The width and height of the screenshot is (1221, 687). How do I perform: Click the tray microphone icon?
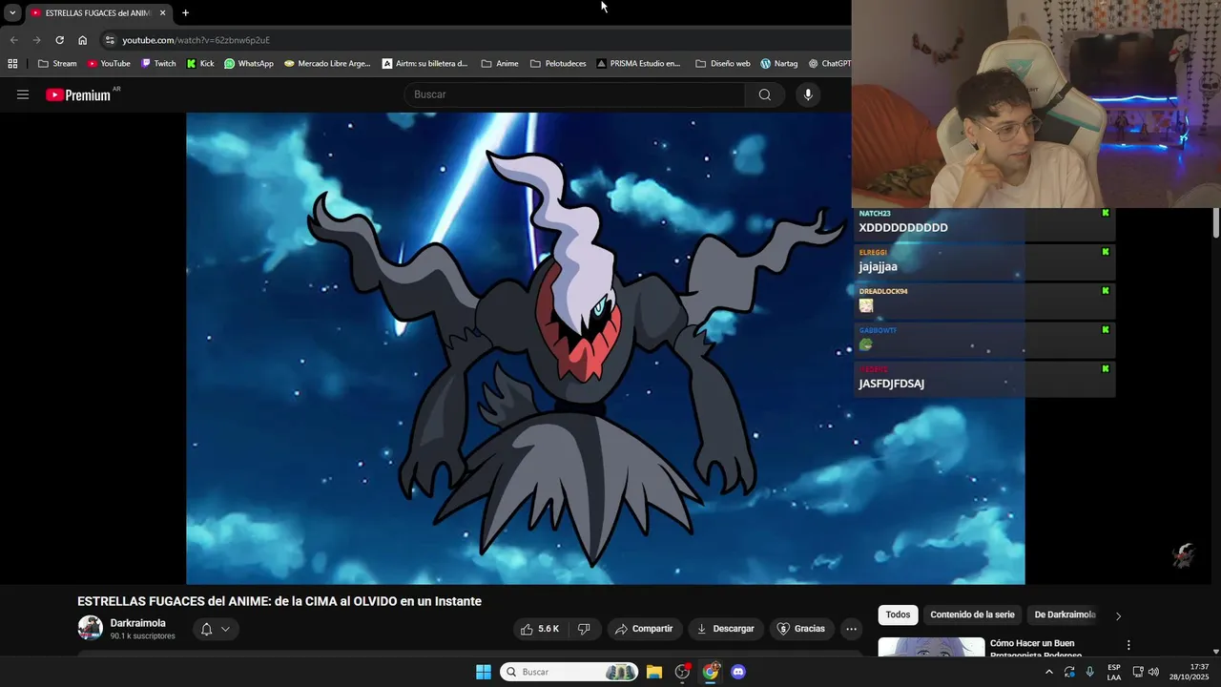pyautogui.click(x=1090, y=672)
